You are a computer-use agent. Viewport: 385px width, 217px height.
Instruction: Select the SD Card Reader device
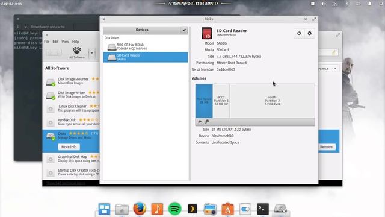click(x=146, y=57)
